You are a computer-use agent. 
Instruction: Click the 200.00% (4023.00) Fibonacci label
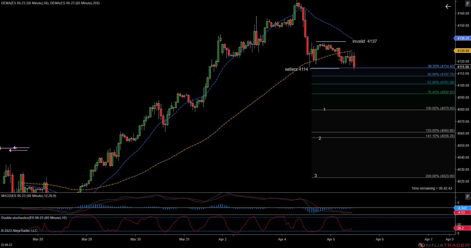click(440, 176)
